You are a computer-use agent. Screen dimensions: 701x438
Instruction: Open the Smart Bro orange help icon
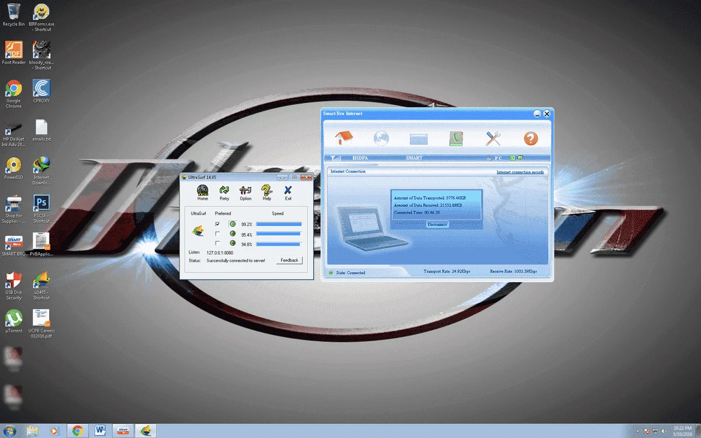click(530, 138)
